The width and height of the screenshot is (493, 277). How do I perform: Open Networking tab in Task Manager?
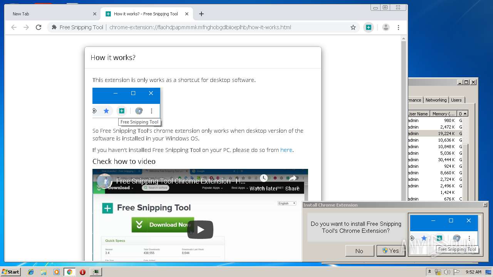coord(436,100)
